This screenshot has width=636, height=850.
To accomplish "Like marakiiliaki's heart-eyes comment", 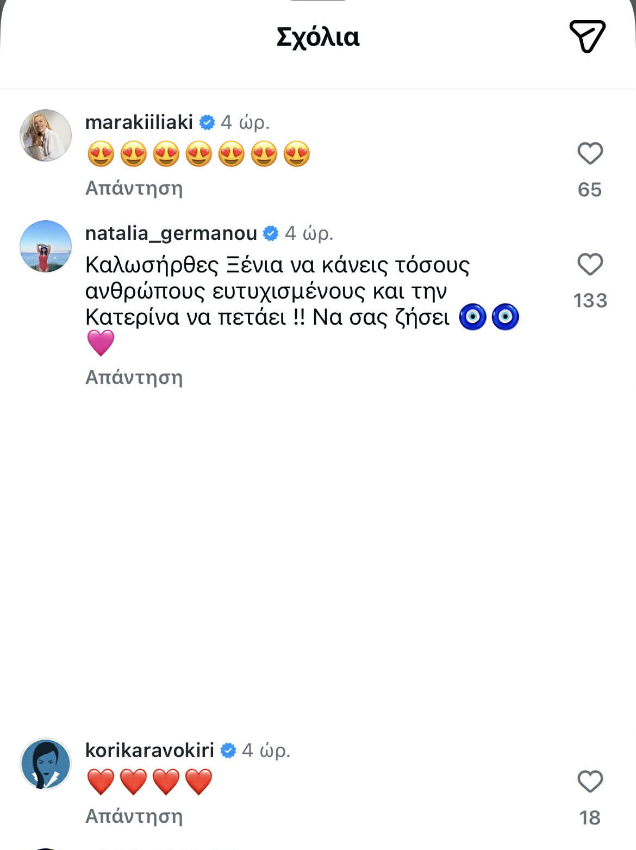I will [x=590, y=153].
